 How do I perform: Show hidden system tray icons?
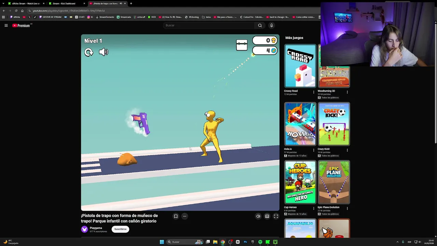click(397, 242)
